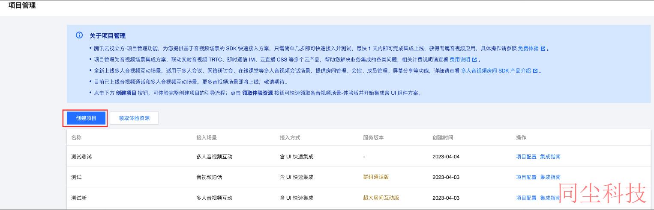Click the 创建时间 column header

pyautogui.click(x=443, y=137)
